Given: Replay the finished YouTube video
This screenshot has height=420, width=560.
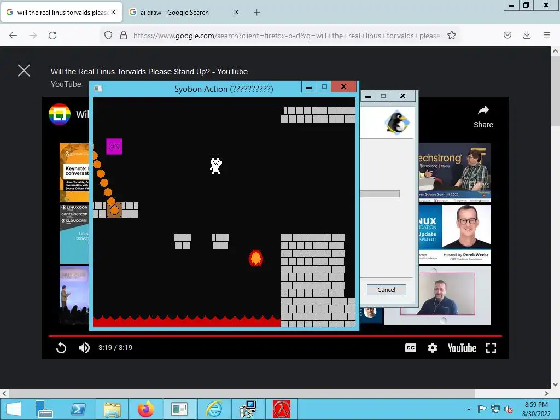Looking at the screenshot, I should [61, 347].
